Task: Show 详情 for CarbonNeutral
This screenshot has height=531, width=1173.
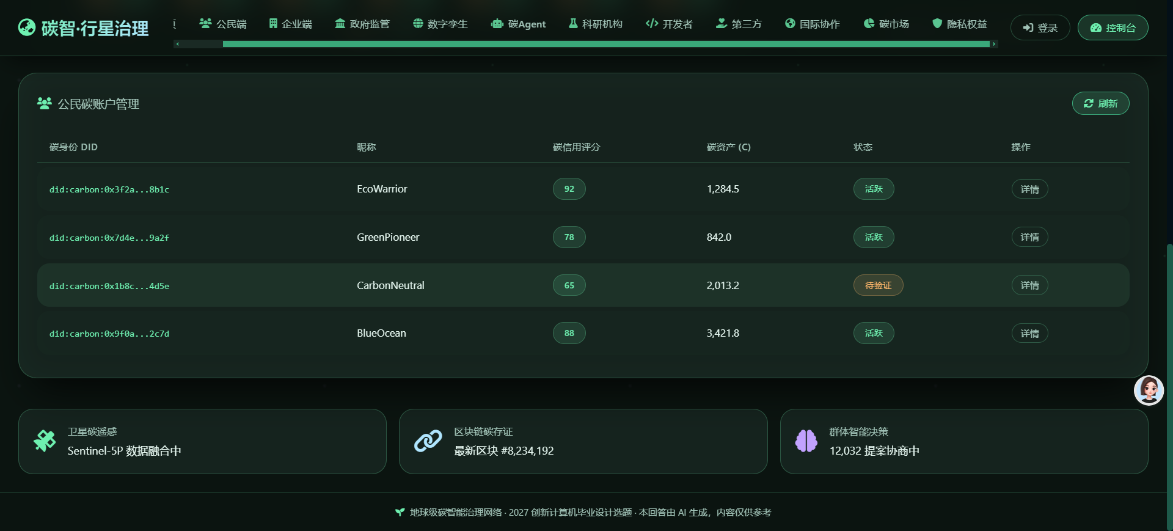Action: coord(1029,285)
